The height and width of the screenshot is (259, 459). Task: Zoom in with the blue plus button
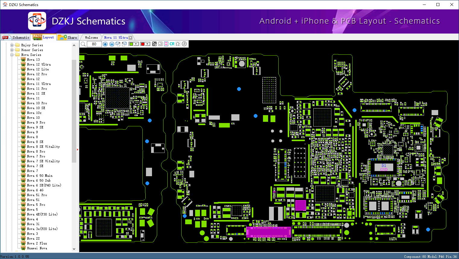(x=105, y=44)
